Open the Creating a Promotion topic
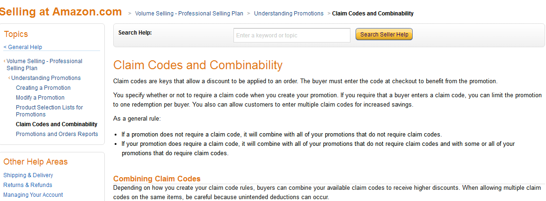Image resolution: width=546 pixels, height=201 pixels. click(x=43, y=88)
